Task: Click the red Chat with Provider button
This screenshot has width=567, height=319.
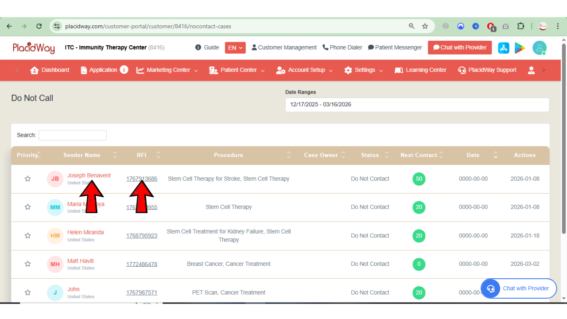Action: click(x=459, y=48)
